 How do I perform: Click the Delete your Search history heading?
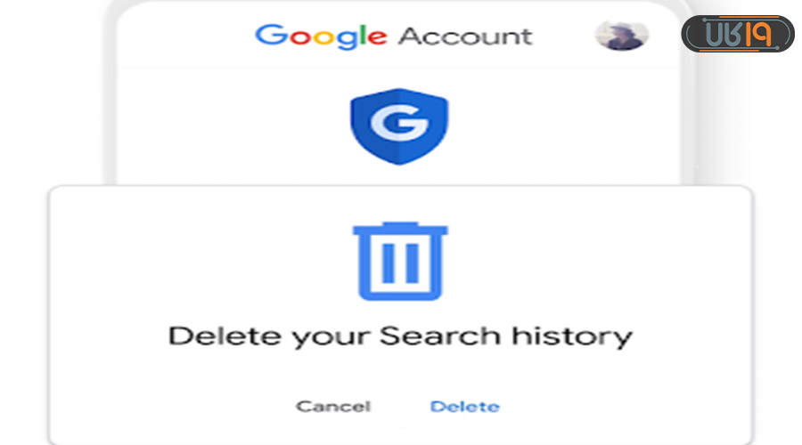[x=400, y=336]
